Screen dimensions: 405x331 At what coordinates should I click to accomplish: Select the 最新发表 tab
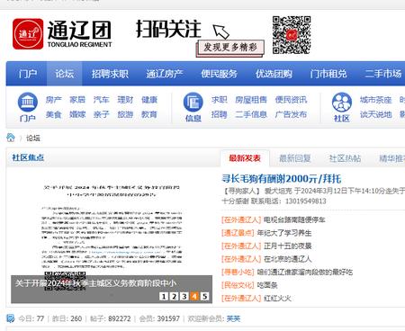point(245,158)
